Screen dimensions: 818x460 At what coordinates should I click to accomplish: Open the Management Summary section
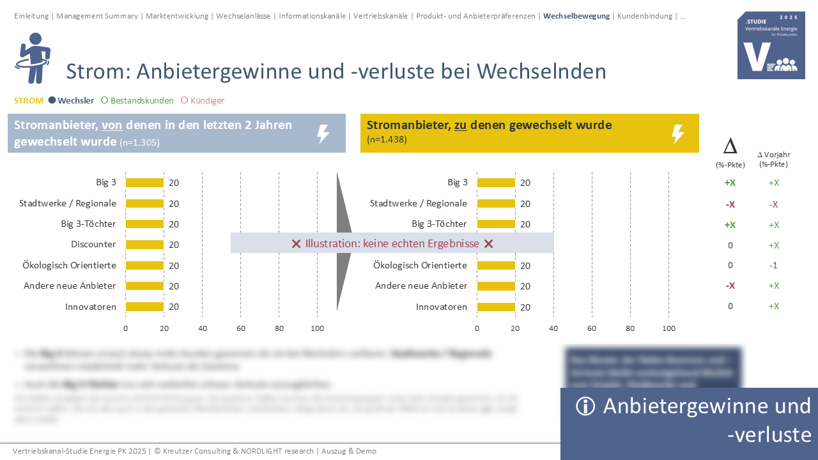click(98, 16)
